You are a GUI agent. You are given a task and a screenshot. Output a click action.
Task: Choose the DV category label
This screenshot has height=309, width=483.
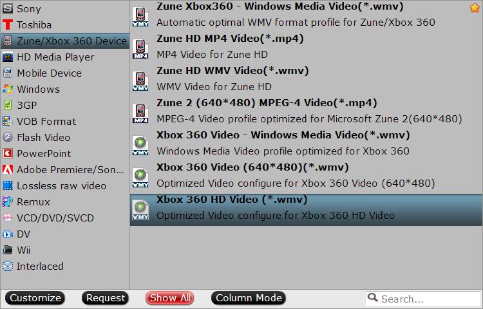pyautogui.click(x=23, y=234)
